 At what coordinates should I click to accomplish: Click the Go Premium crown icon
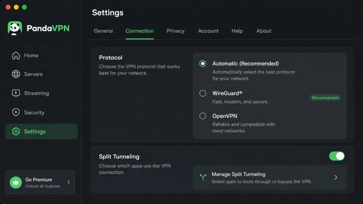[x=16, y=183]
